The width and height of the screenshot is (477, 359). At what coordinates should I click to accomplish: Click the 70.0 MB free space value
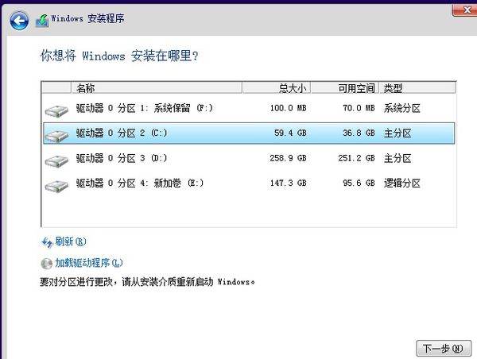(x=359, y=108)
